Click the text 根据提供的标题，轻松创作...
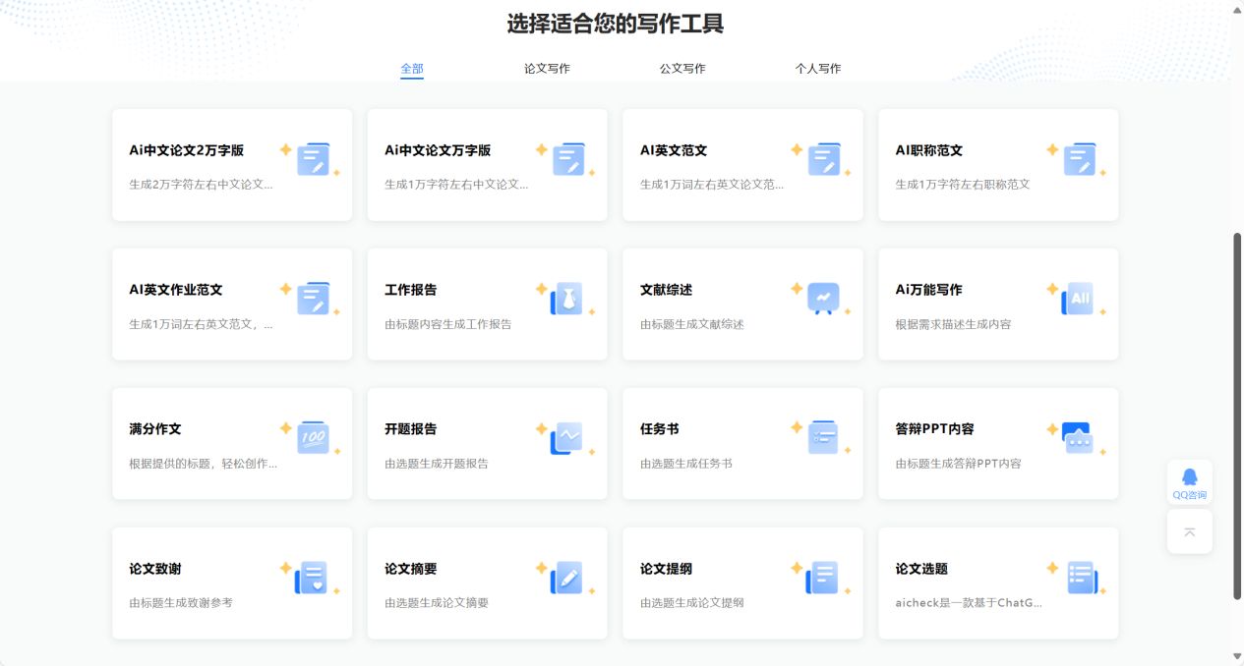 pos(204,463)
